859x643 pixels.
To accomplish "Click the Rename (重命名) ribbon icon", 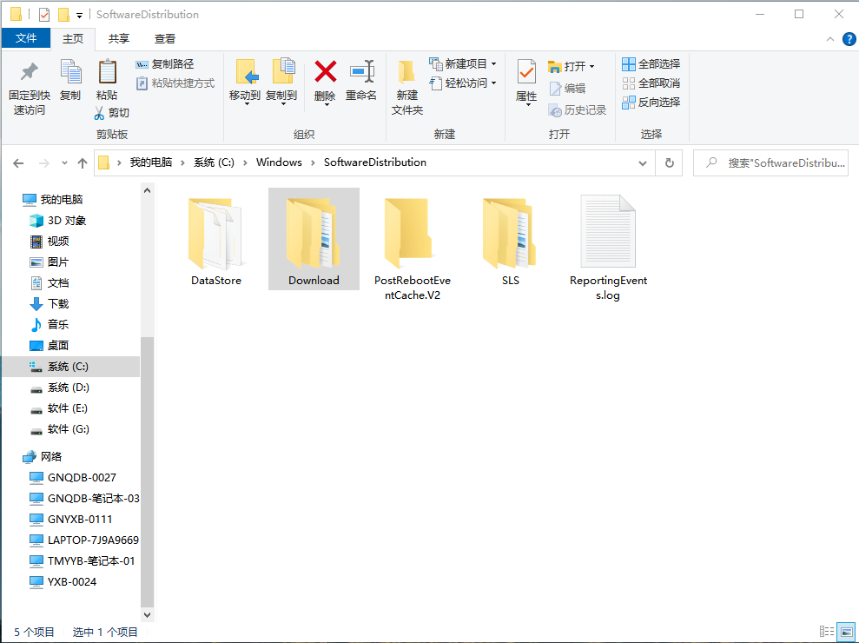I will (361, 72).
